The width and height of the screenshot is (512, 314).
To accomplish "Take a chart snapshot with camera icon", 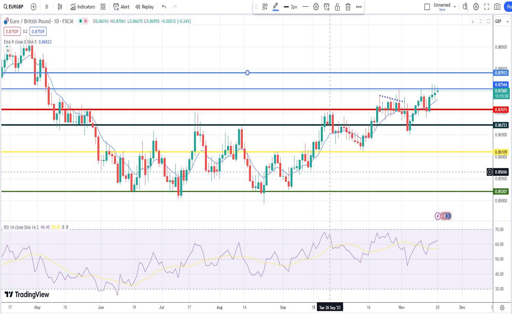I will [x=497, y=7].
